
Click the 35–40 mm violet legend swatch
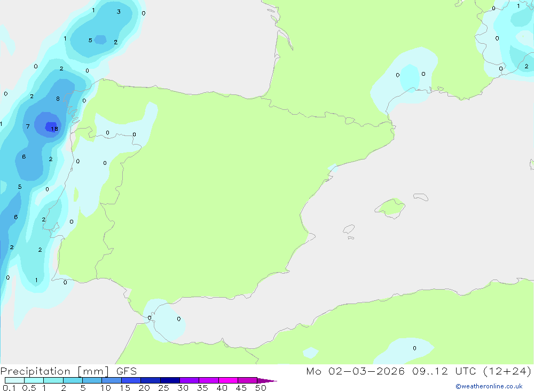(x=209, y=380)
